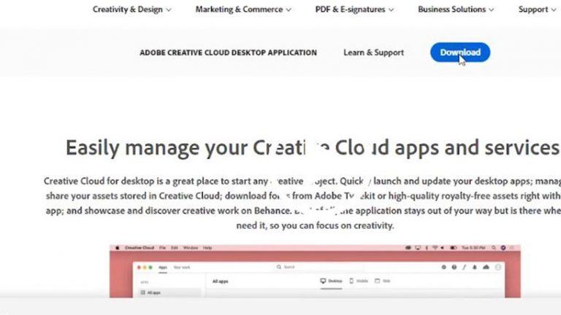Expand the Creativity & Design menu
The width and height of the screenshot is (561, 315).
[131, 9]
